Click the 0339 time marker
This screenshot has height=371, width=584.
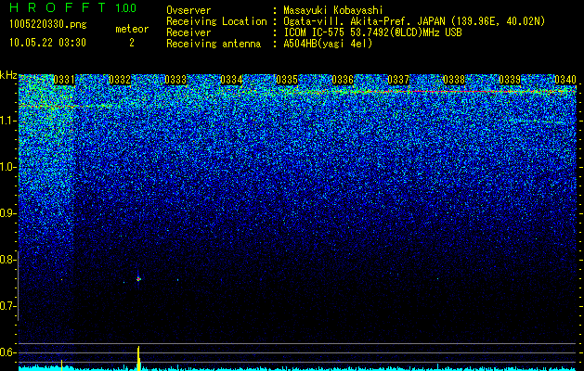click(x=510, y=80)
